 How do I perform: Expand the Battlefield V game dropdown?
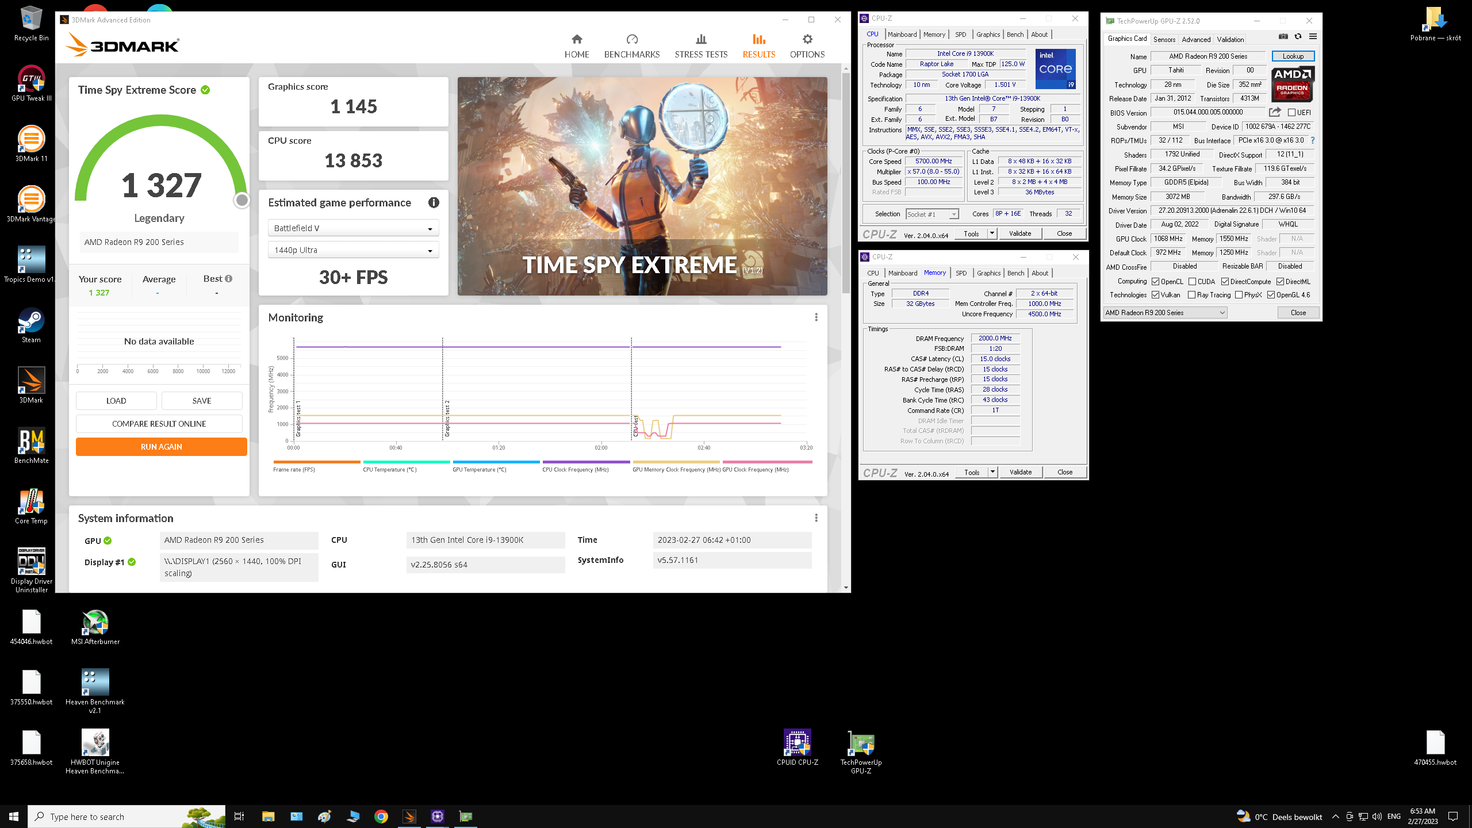click(354, 228)
